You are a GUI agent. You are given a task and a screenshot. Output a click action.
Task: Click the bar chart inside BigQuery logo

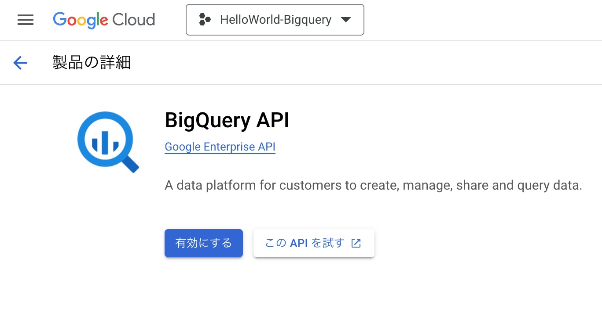[105, 143]
